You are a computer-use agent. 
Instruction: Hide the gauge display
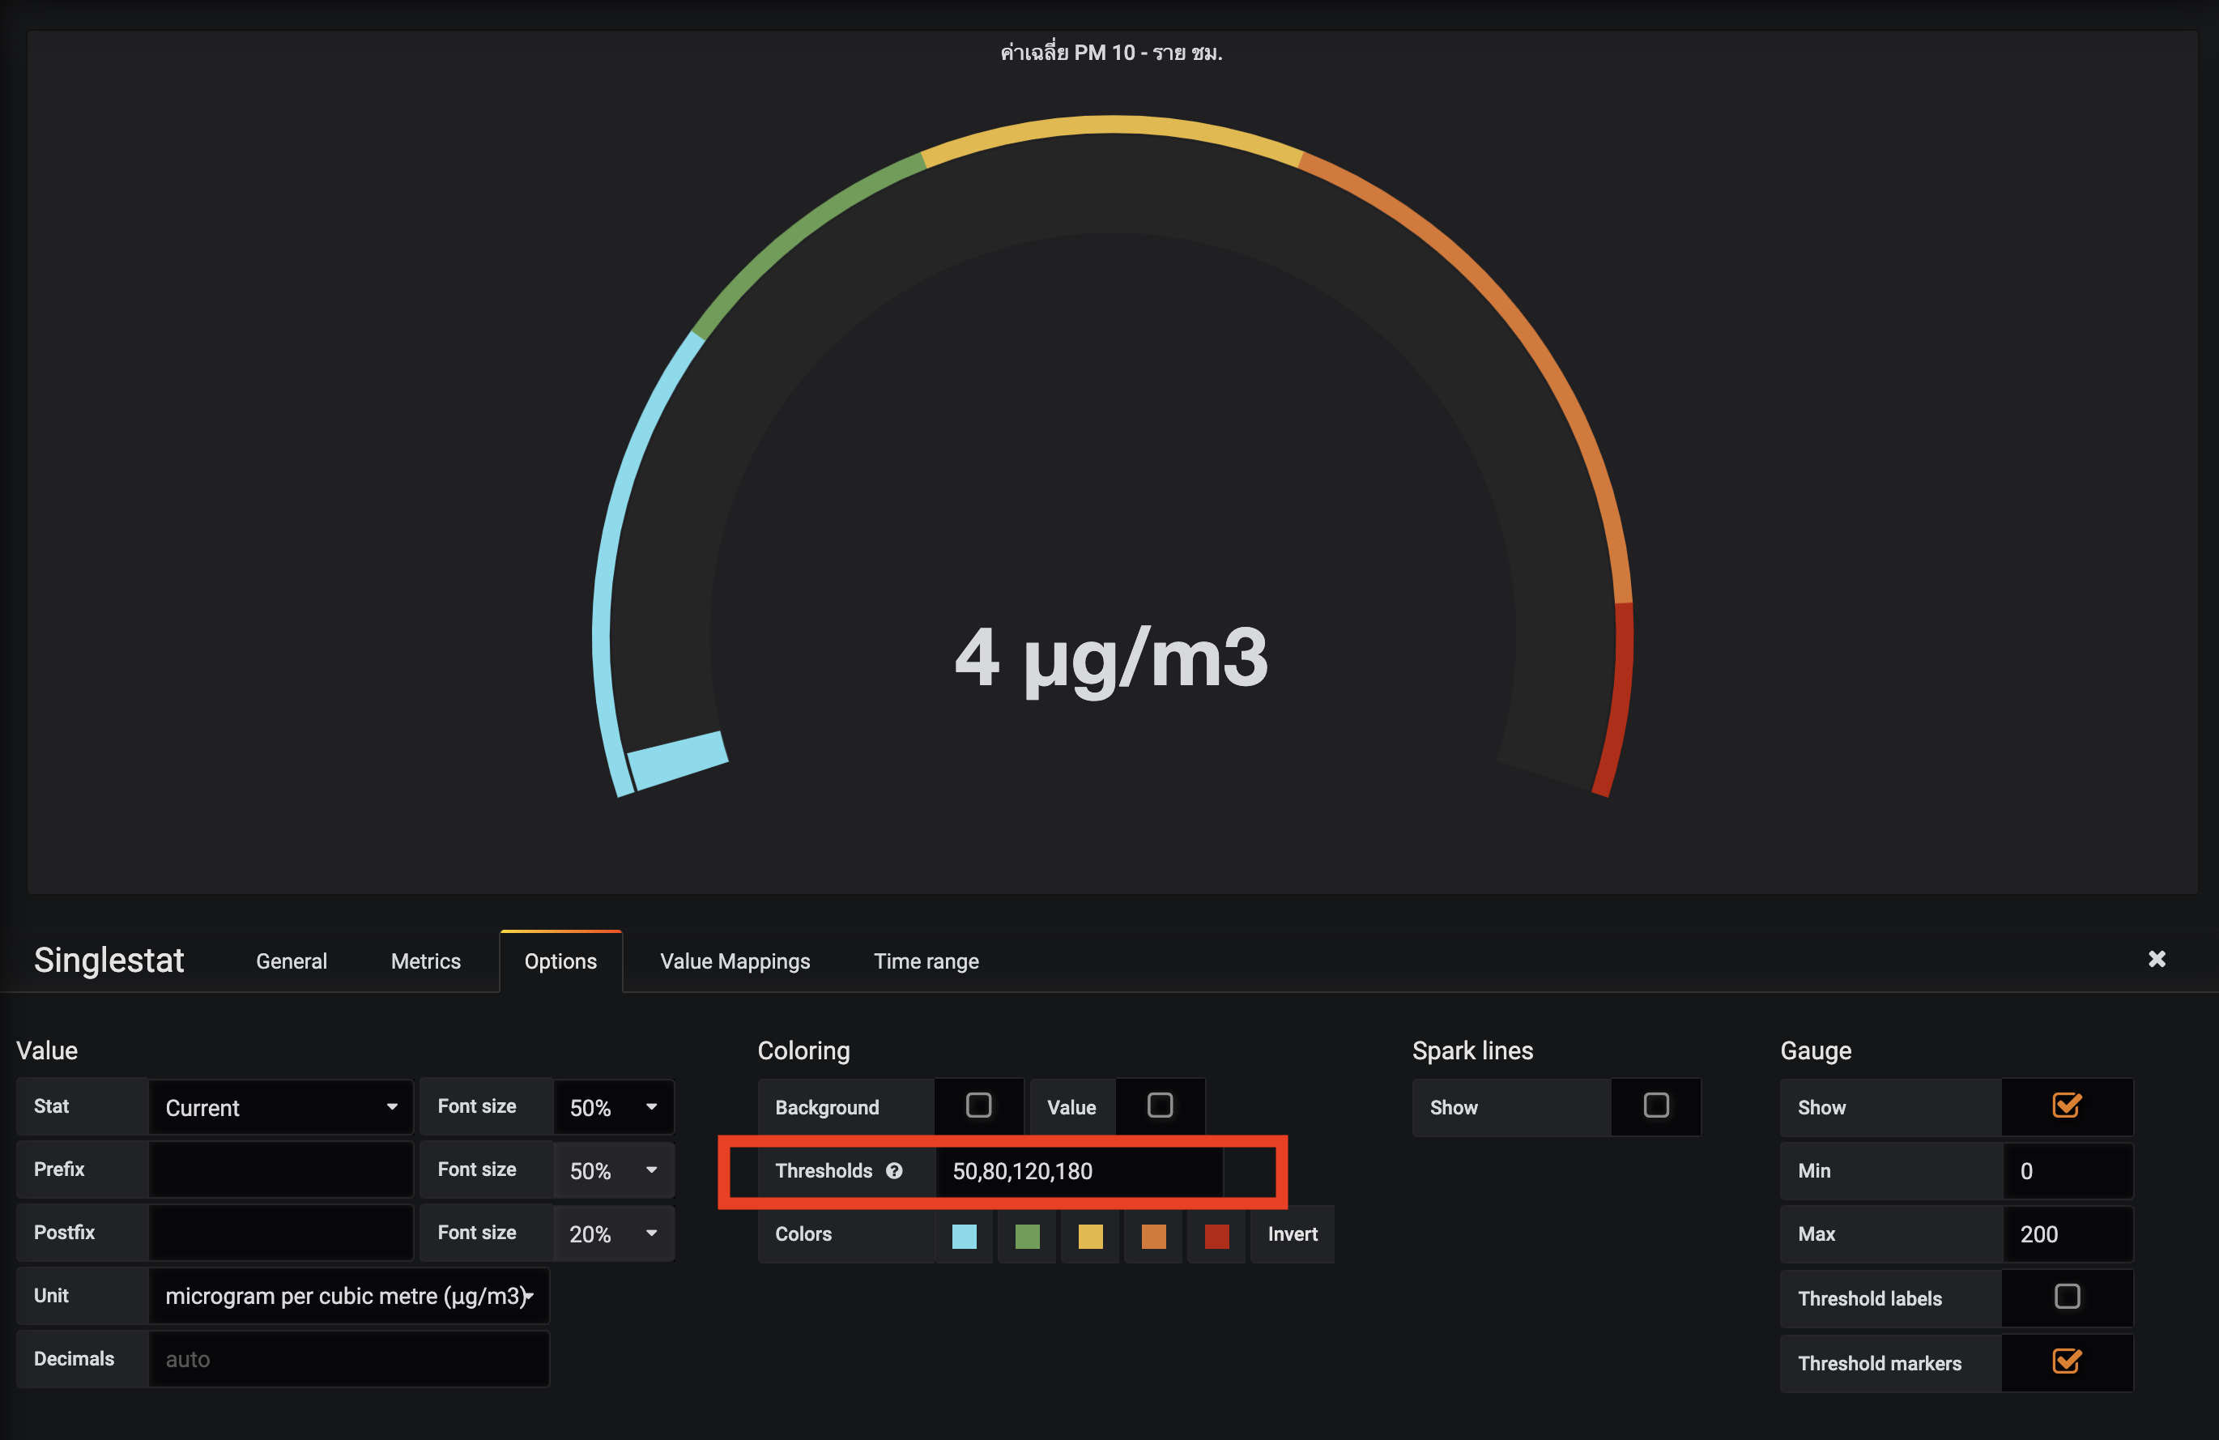coord(2066,1107)
